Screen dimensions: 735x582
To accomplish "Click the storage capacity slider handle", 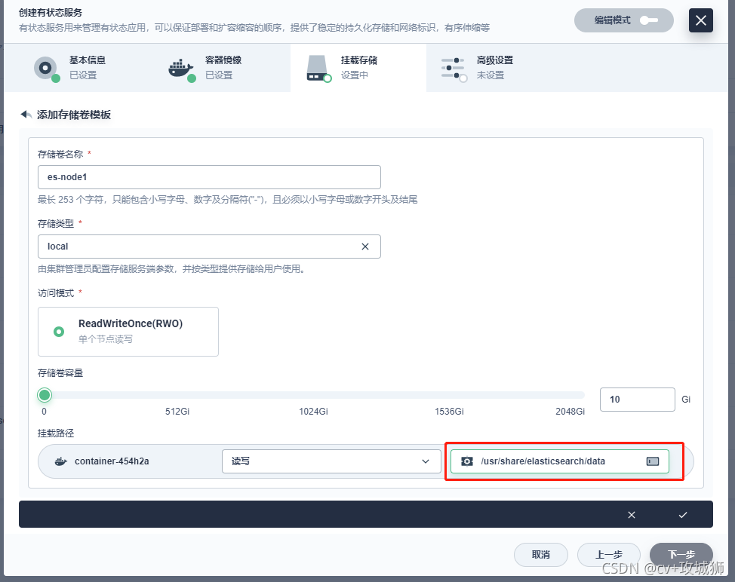I will pyautogui.click(x=44, y=395).
